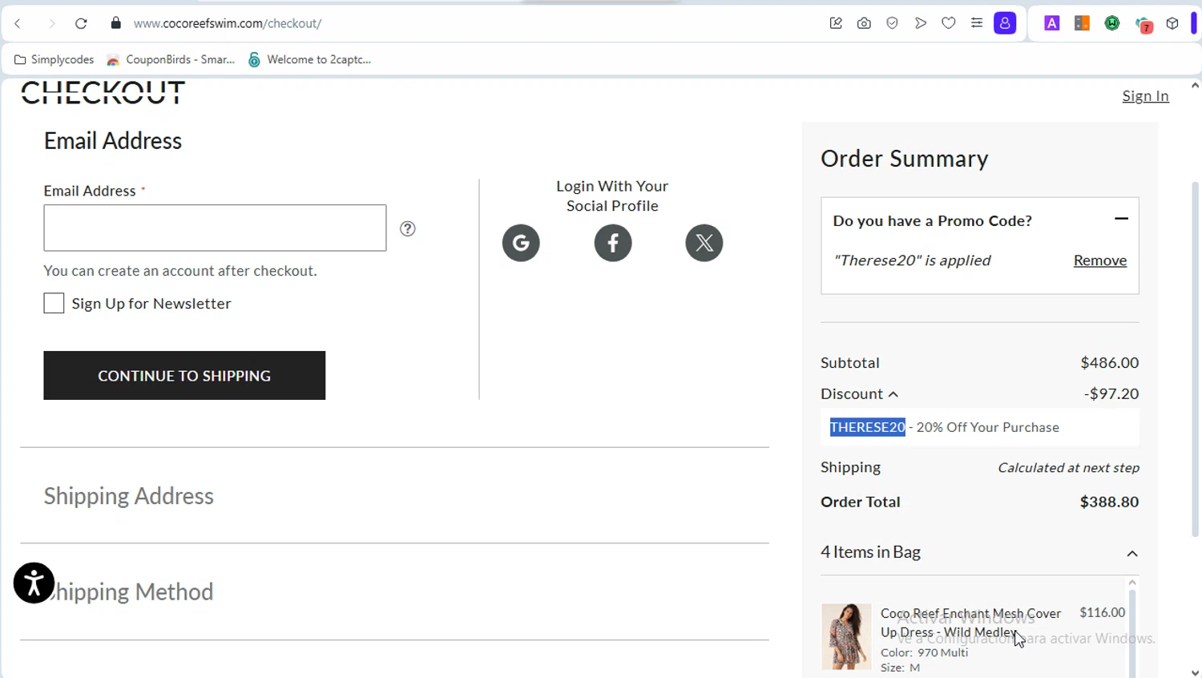The image size is (1202, 678).
Task: Click the email help question mark icon
Action: point(408,228)
